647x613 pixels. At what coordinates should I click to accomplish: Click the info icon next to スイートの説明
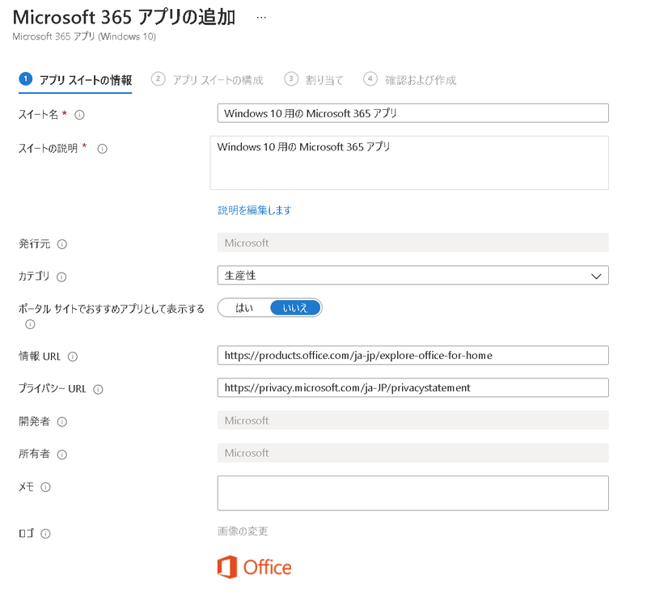102,149
